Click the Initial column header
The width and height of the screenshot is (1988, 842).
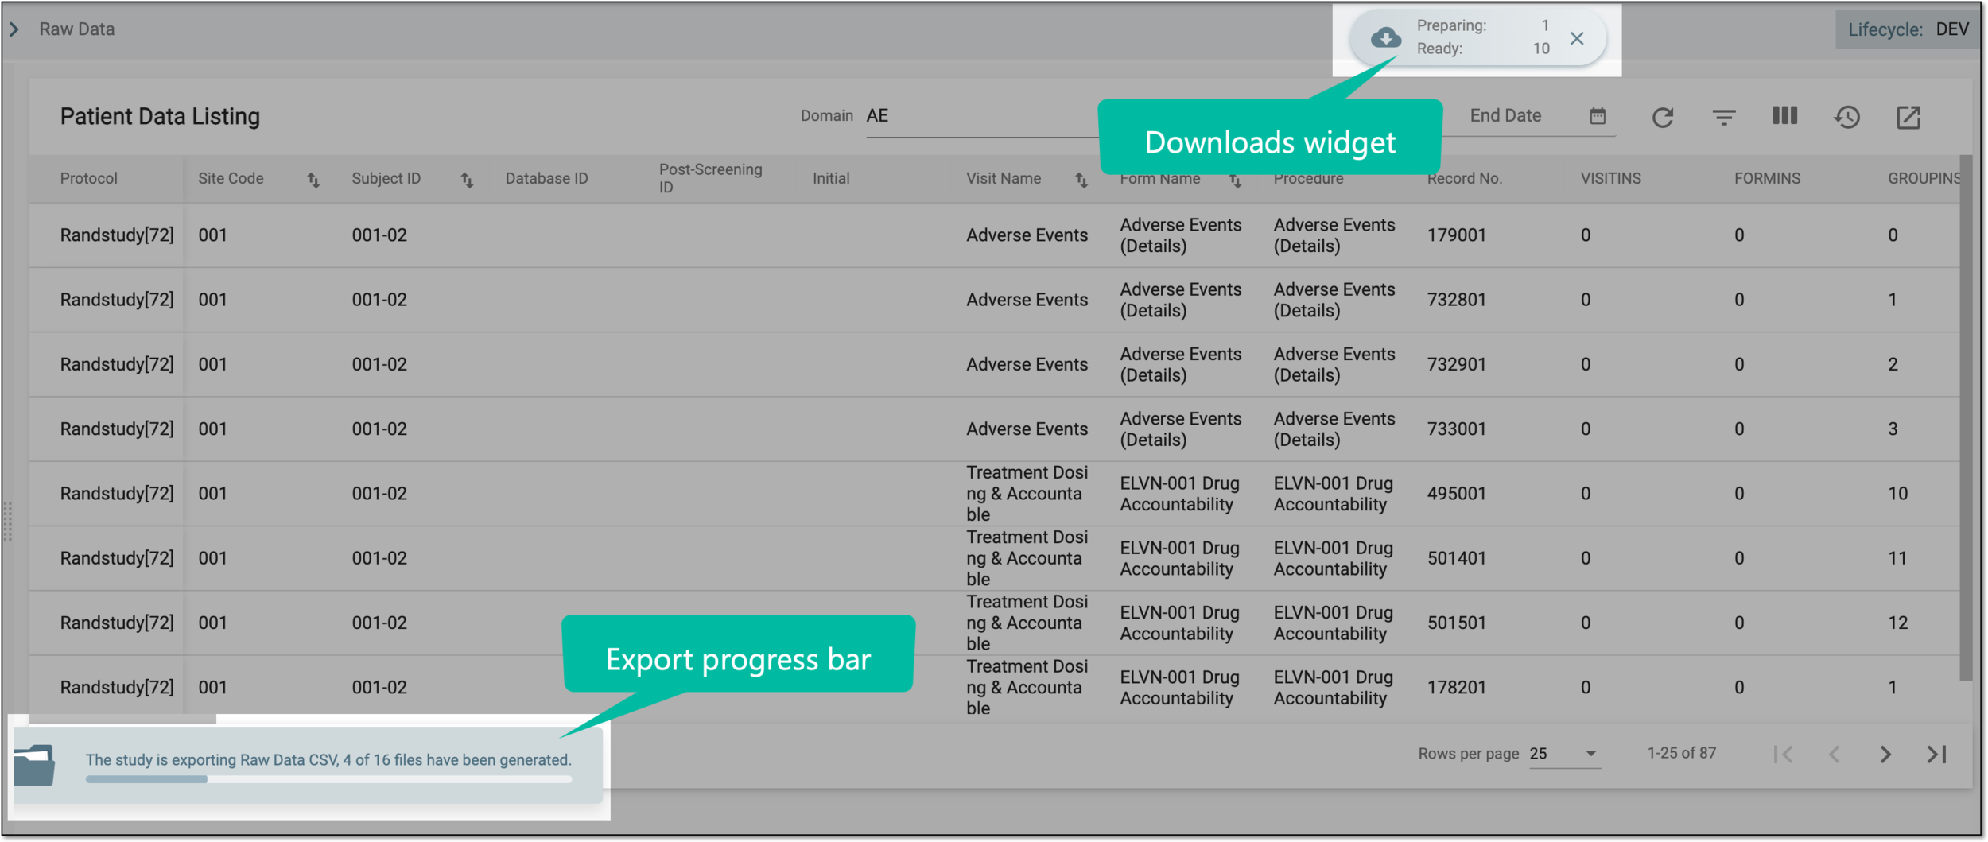click(x=831, y=178)
